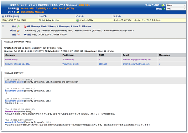The image size is (188, 133).
Task: Open the 優先度 priority dropdown
Action: click(x=176, y=9)
